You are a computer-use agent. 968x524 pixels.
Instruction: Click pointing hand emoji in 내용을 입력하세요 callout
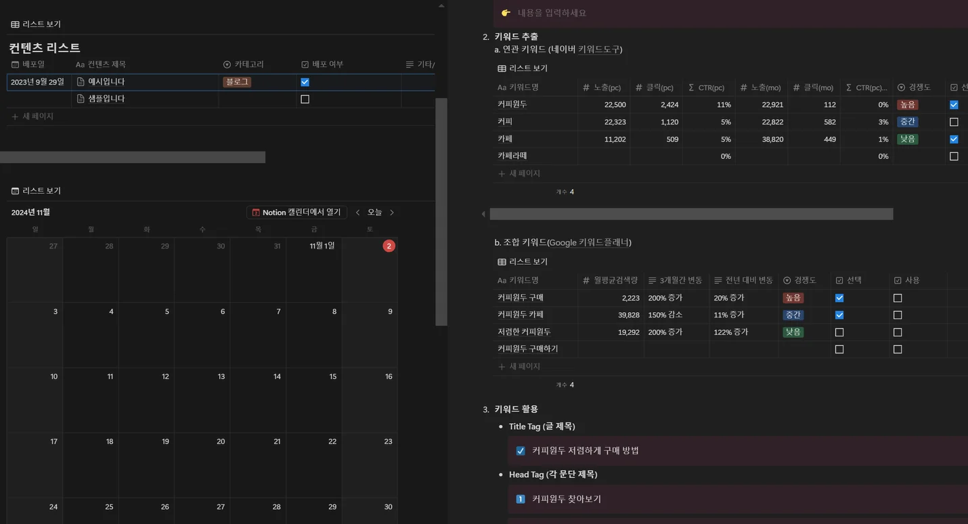pos(506,13)
